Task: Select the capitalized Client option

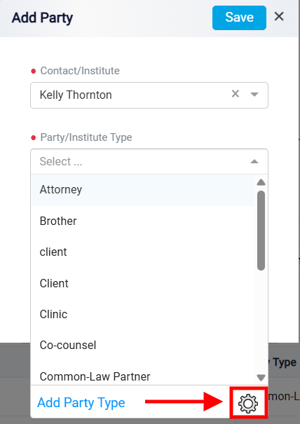Action: 142,283
